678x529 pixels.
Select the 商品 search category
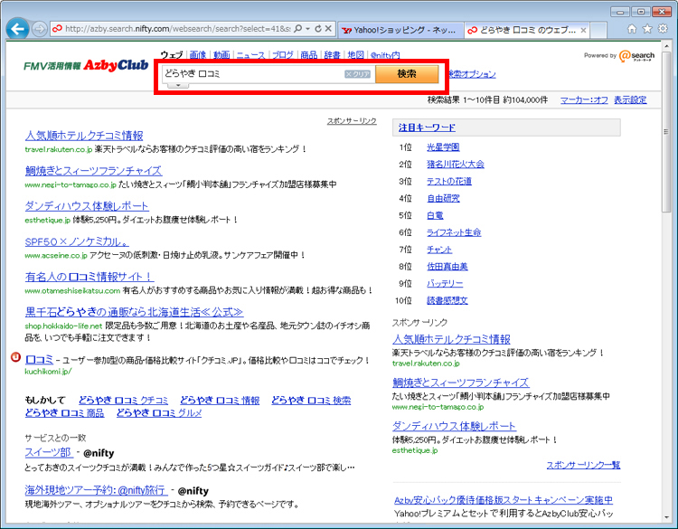(309, 55)
